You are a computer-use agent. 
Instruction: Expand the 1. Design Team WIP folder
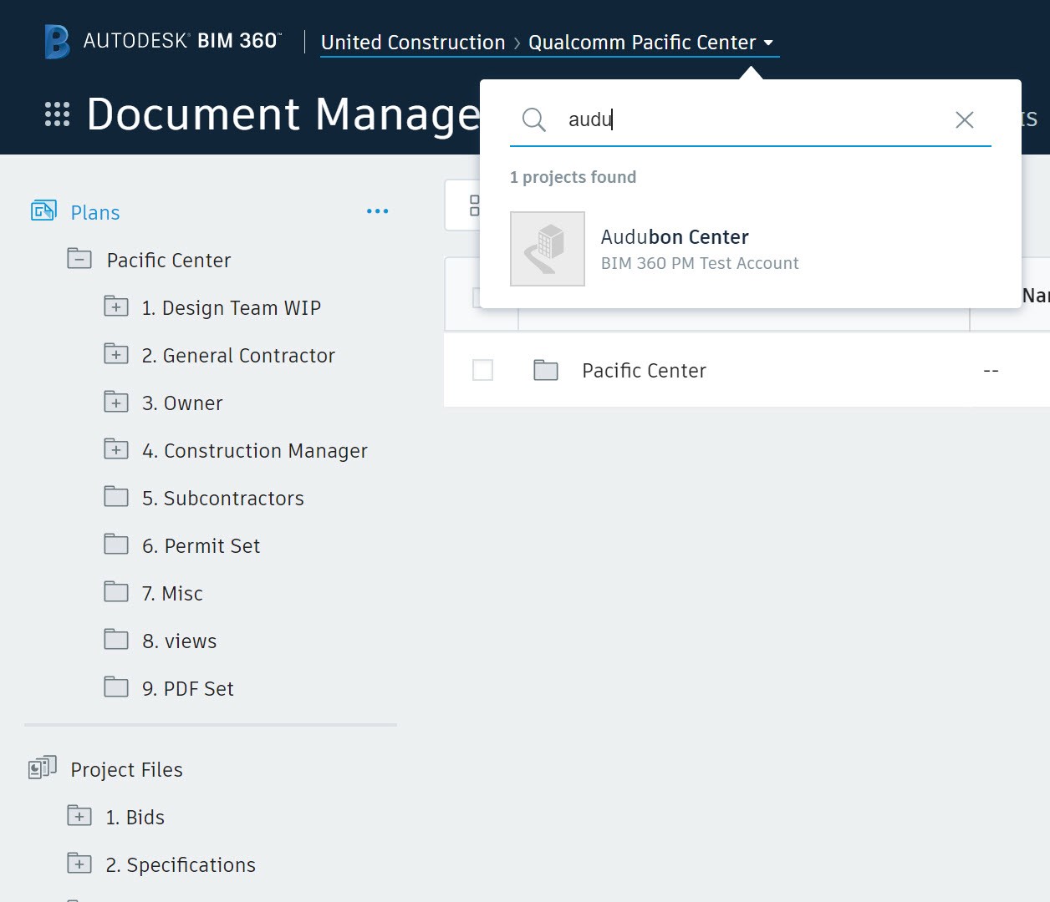click(116, 307)
